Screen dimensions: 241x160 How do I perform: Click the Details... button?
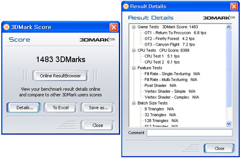(24, 108)
